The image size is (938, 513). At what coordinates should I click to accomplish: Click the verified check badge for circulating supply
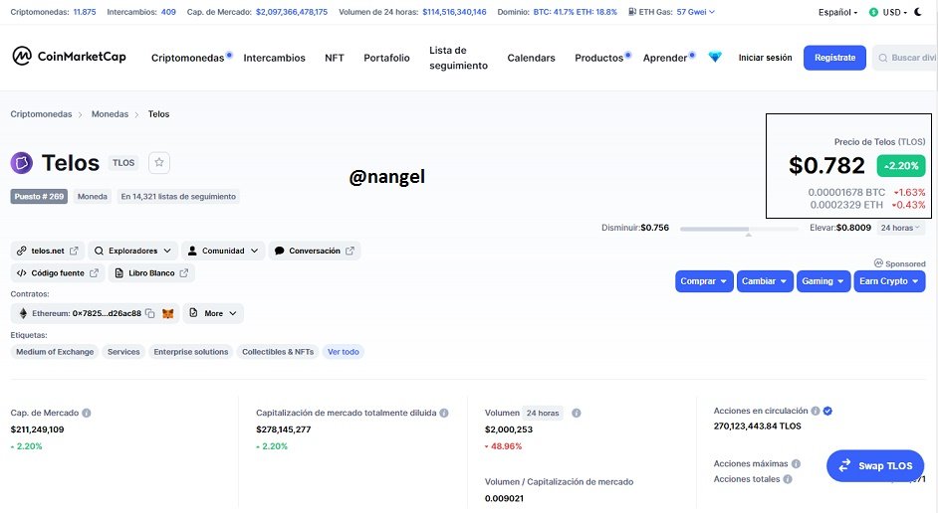tap(827, 411)
